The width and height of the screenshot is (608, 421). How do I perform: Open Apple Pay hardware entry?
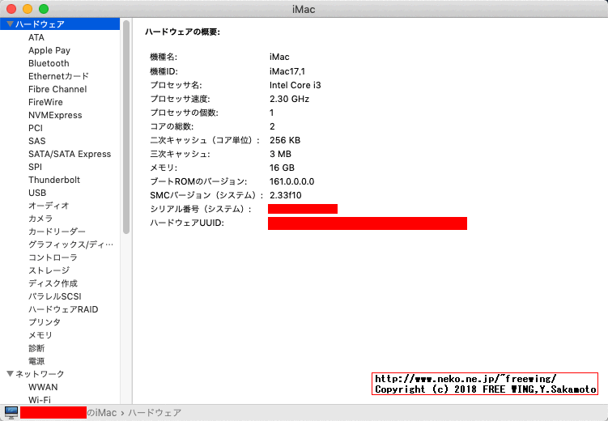click(49, 50)
